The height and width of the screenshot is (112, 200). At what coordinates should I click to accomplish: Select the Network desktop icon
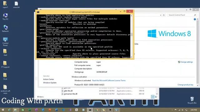click(5, 28)
